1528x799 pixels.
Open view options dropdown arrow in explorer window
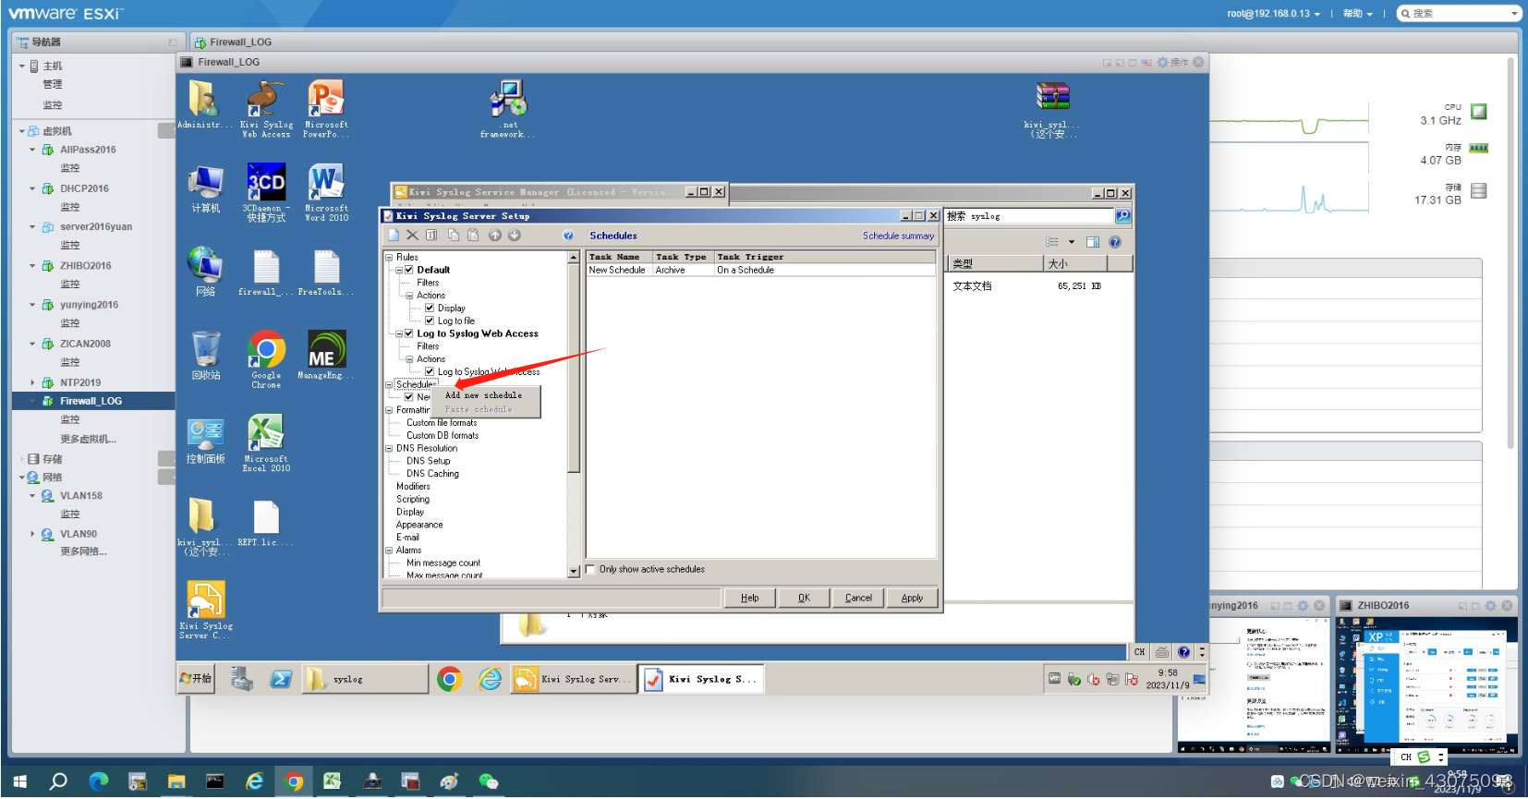pos(1072,242)
